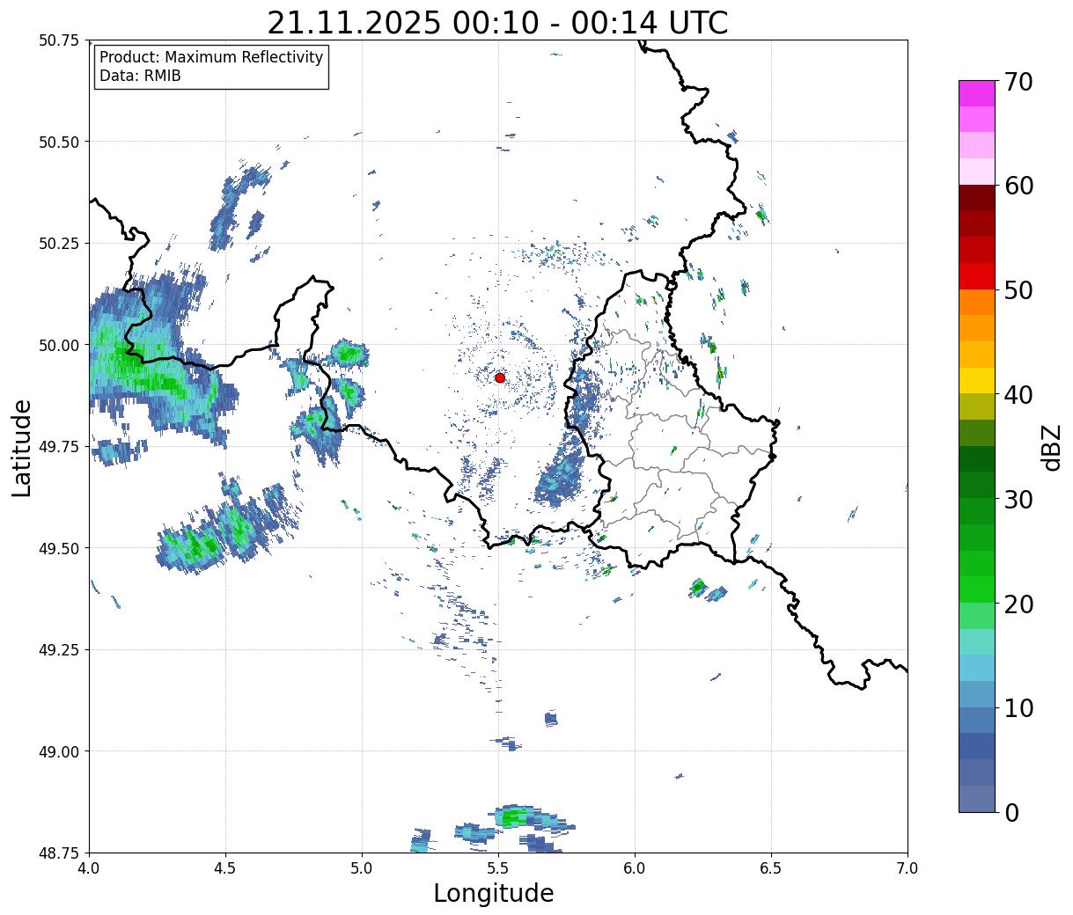Click the latitude tick label "48.75"
Viewport: 1073px width, 915px height.
pos(59,853)
